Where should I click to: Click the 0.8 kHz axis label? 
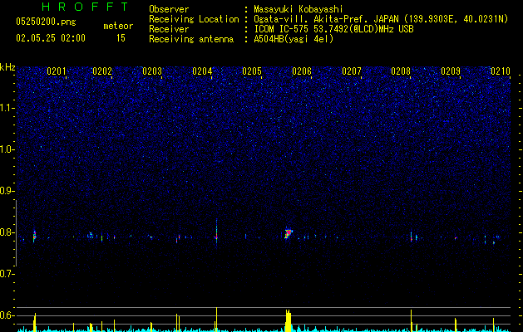pyautogui.click(x=7, y=232)
